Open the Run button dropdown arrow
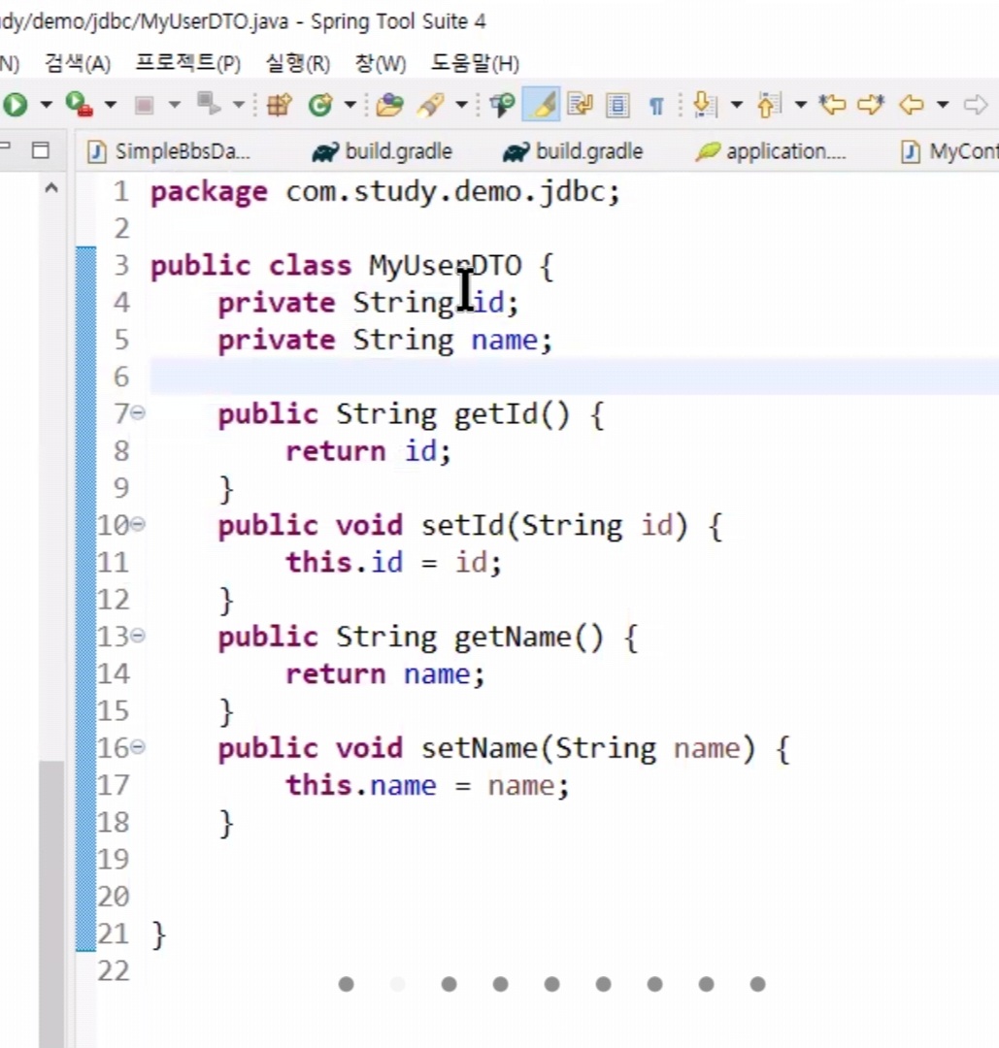Viewport: 999px width, 1048px height. pos(47,105)
